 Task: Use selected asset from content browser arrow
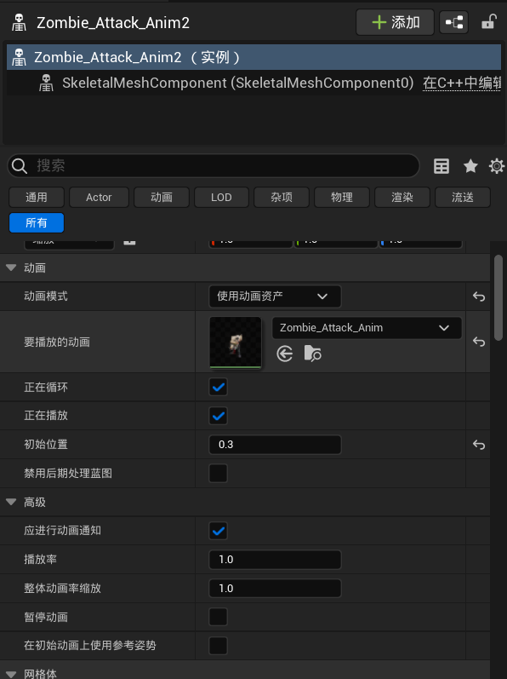click(x=284, y=354)
